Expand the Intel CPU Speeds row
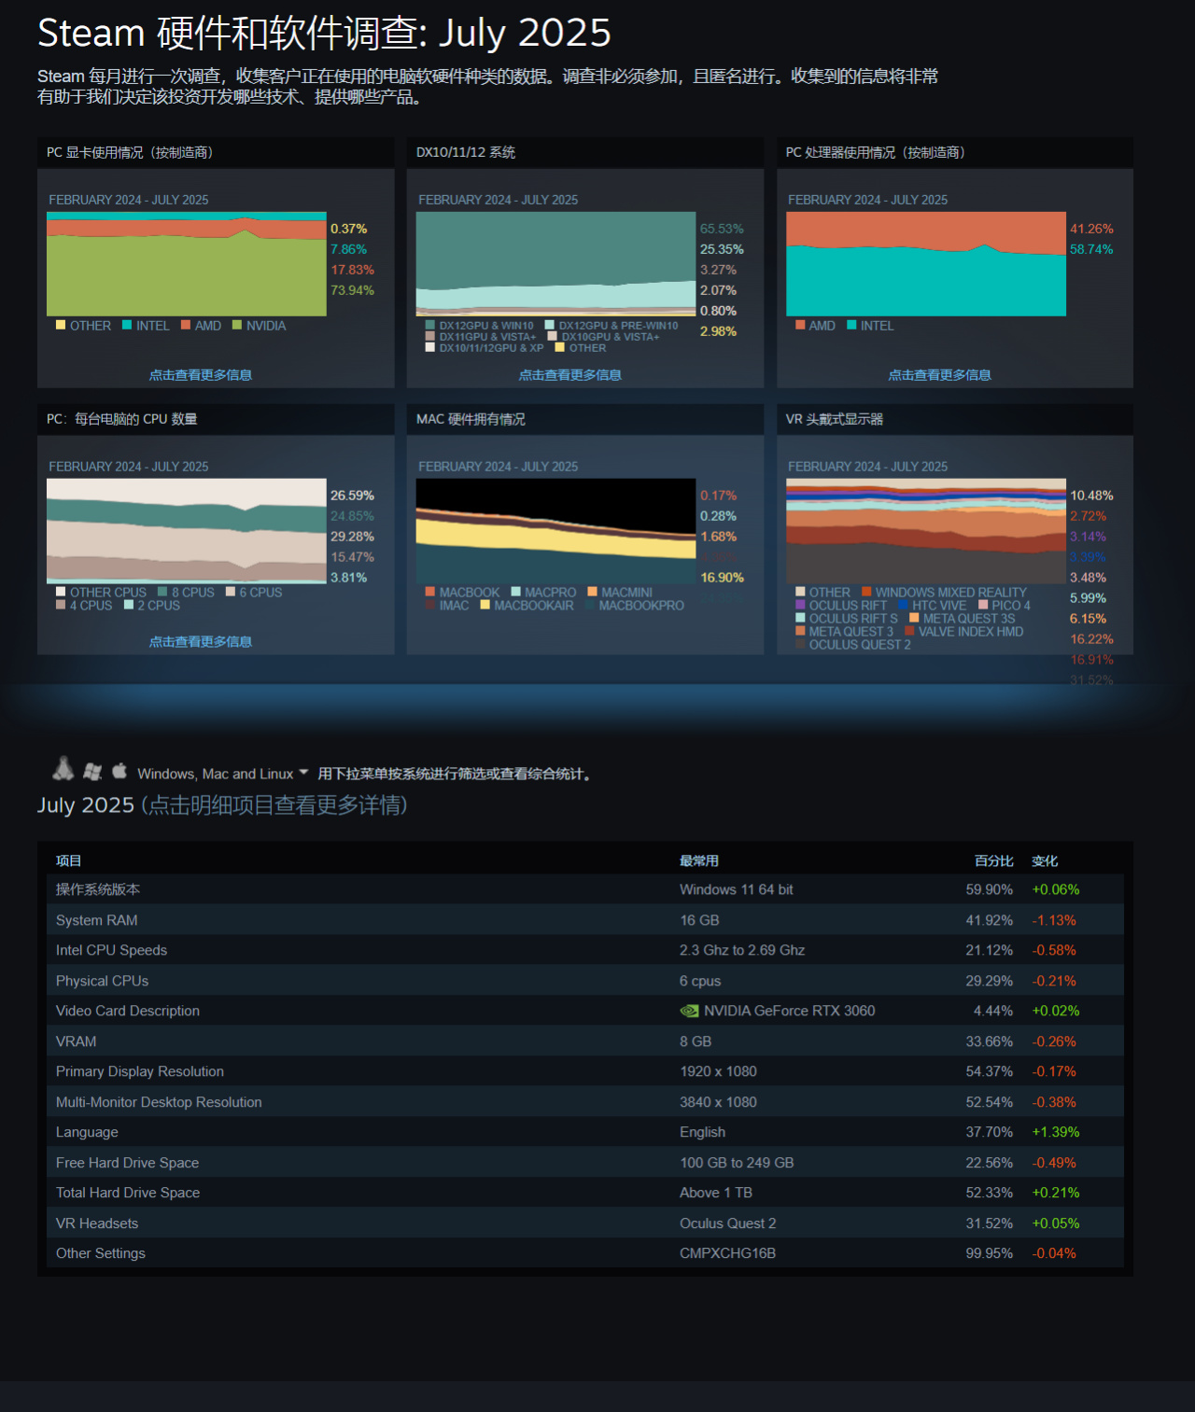The height and width of the screenshot is (1412, 1195). (585, 950)
